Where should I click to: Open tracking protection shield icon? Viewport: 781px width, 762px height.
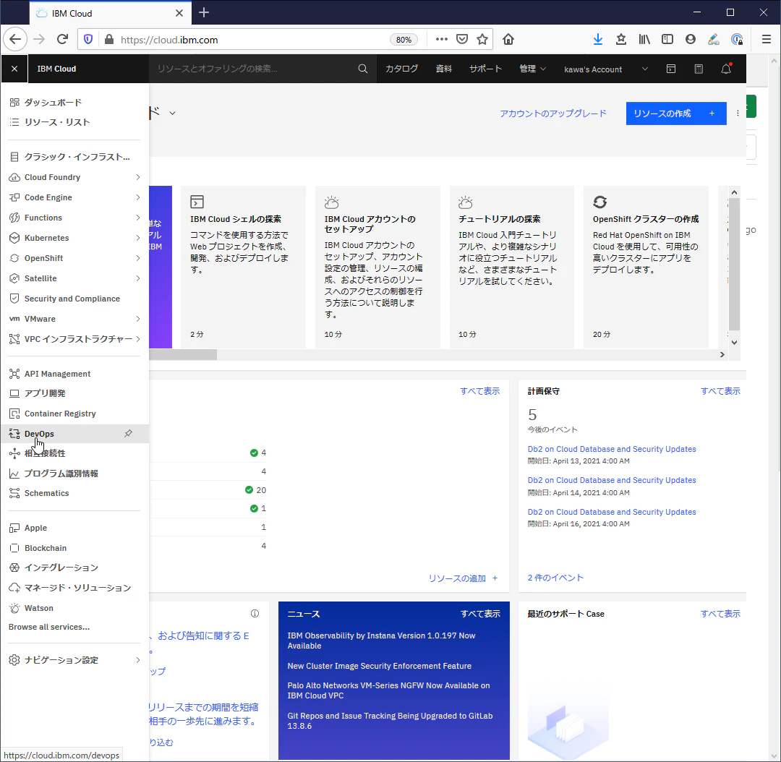pyautogui.click(x=88, y=39)
